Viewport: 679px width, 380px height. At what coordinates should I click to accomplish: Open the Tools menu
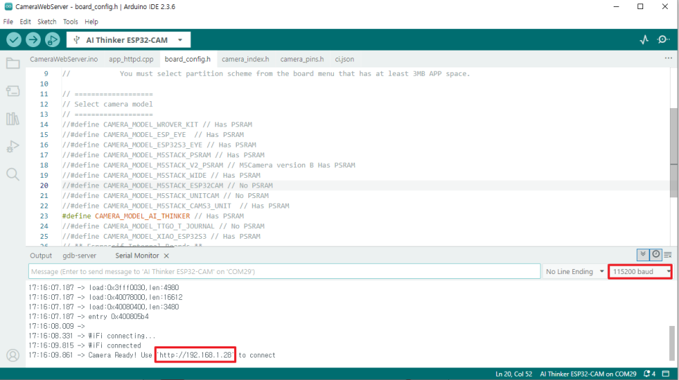(x=70, y=22)
